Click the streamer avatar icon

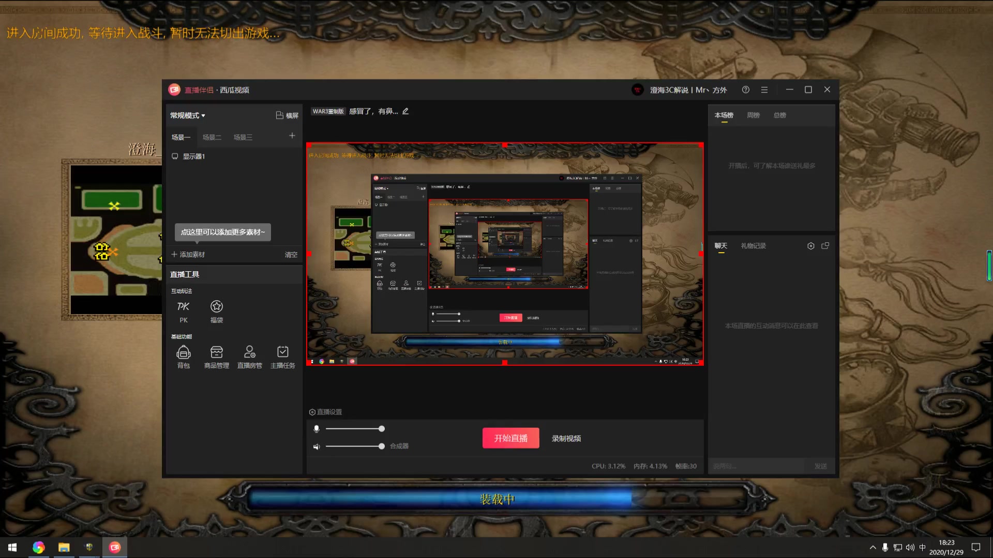click(638, 90)
